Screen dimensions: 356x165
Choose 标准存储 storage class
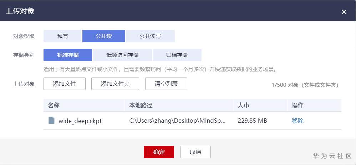68,55
